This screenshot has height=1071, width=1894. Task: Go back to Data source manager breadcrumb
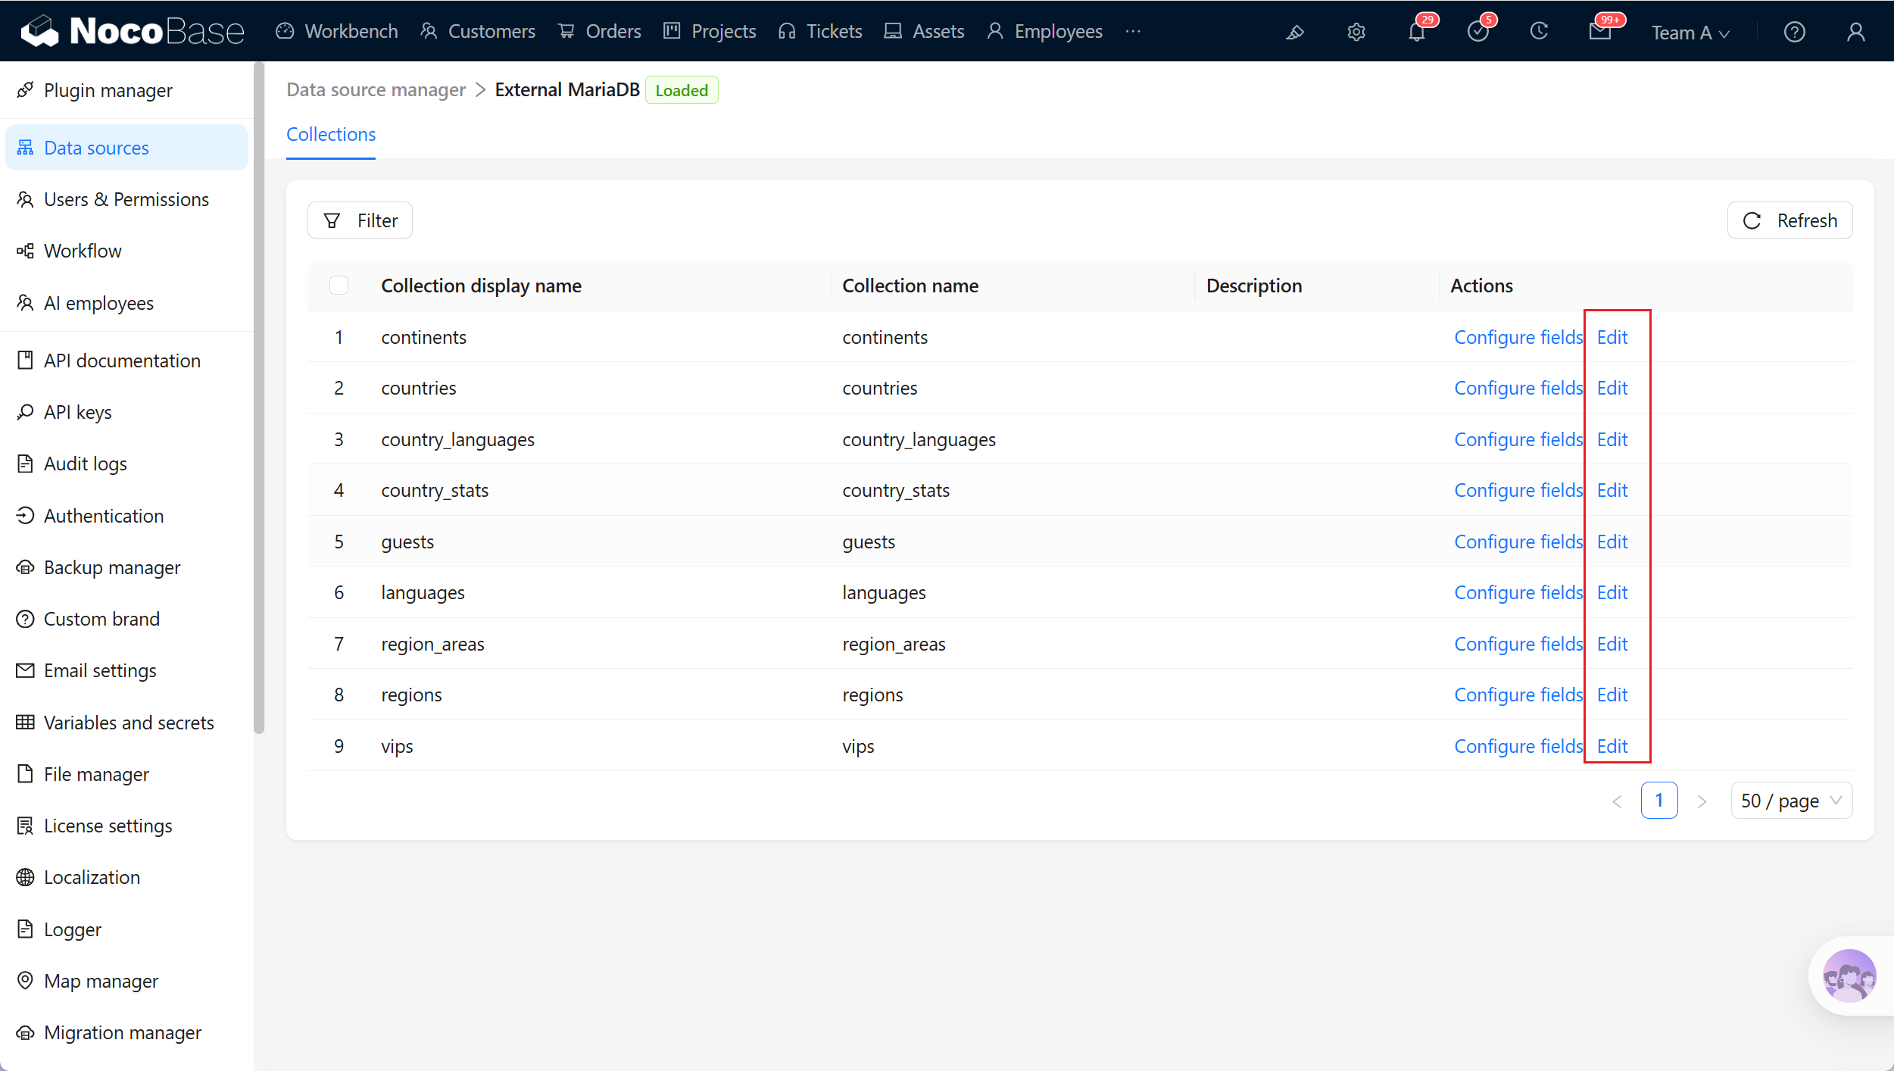pos(376,89)
